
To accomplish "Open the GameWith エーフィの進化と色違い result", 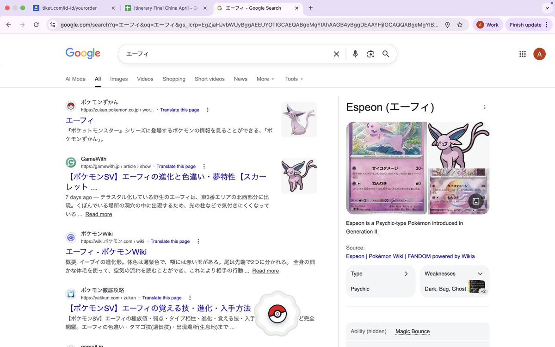I will 166,182.
